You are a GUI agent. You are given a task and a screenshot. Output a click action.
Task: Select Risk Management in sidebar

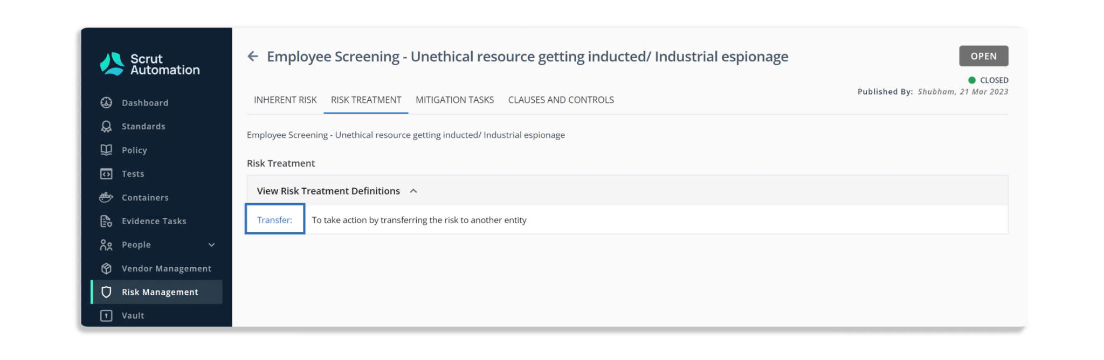pyautogui.click(x=156, y=292)
